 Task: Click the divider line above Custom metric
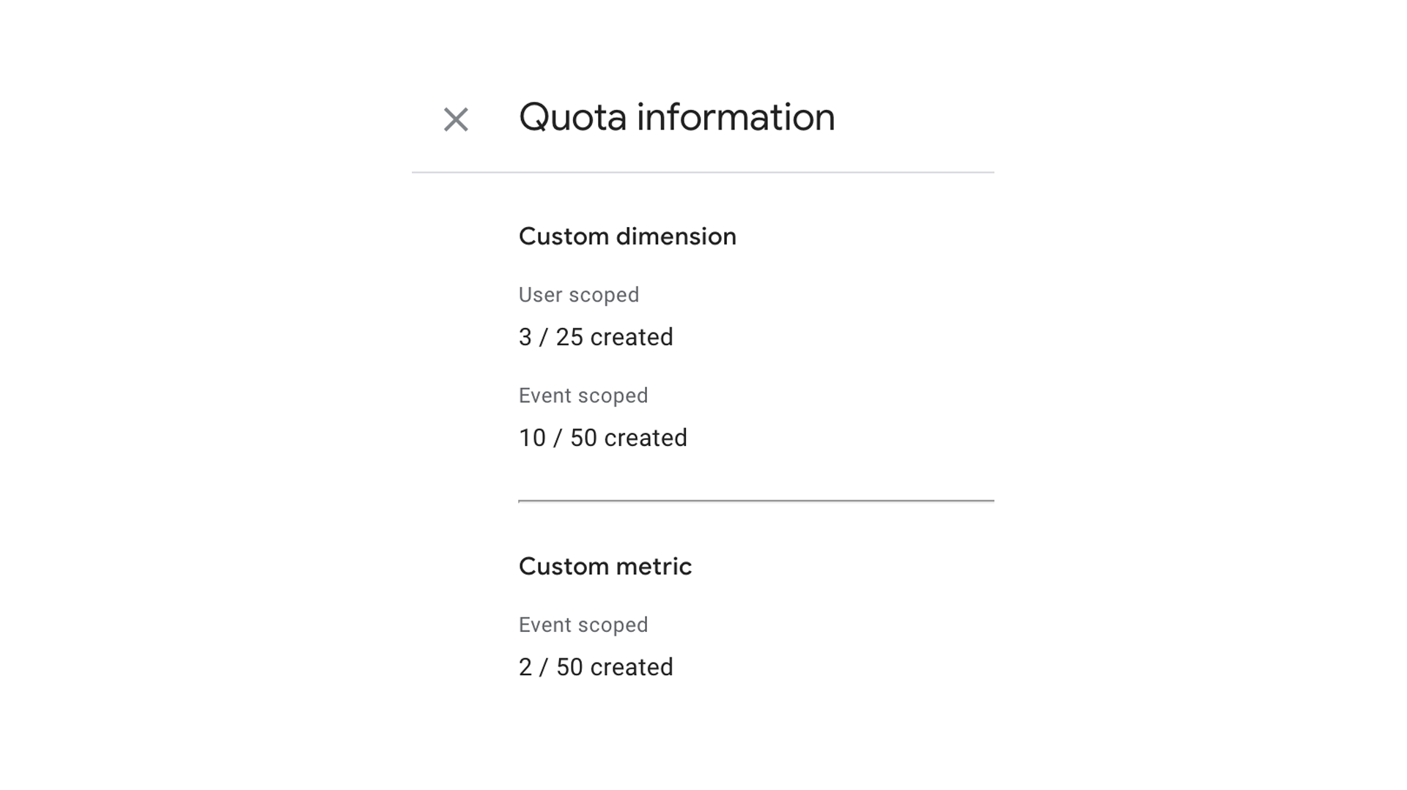pos(756,502)
